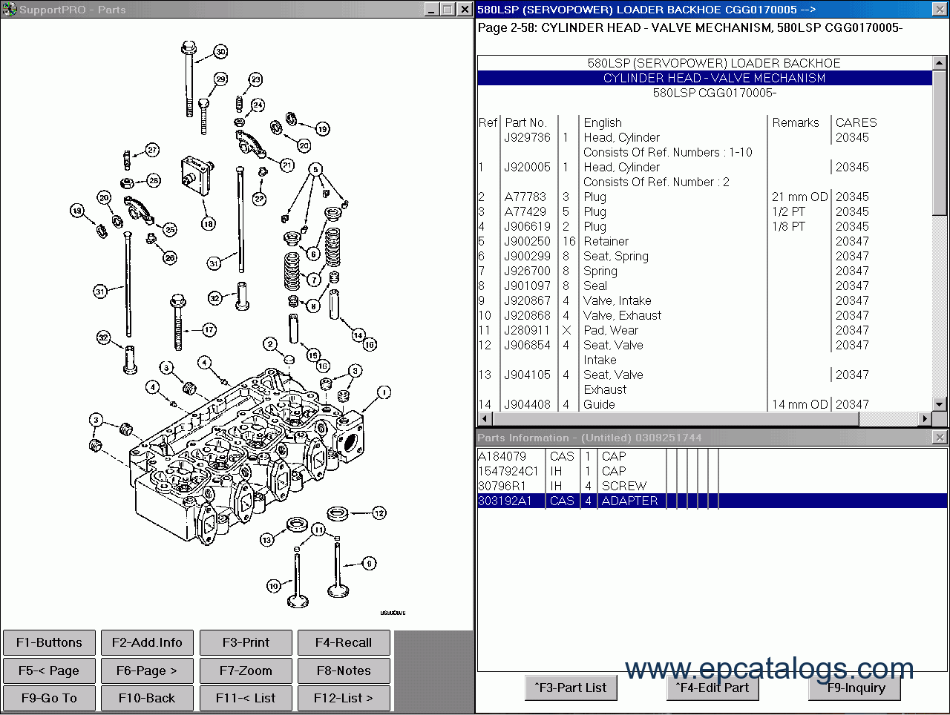Select part J900250 Retainer row
Image resolution: width=950 pixels, height=715 pixels.
point(704,241)
